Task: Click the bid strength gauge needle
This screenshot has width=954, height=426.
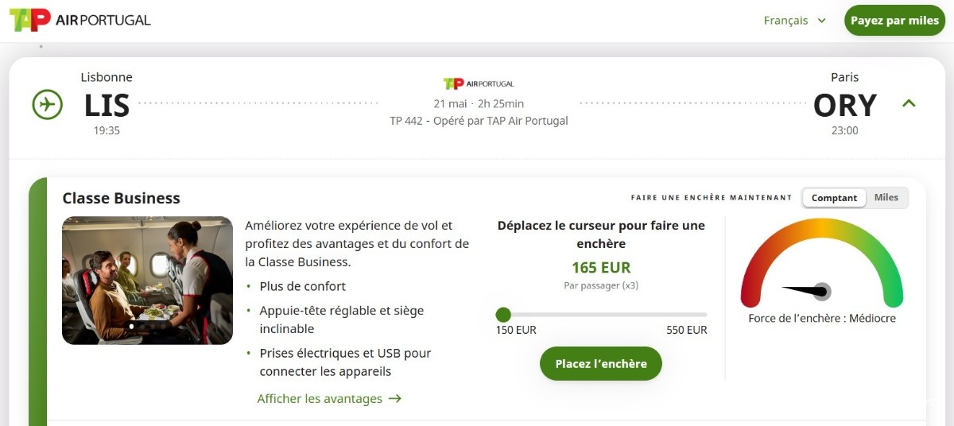Action: pyautogui.click(x=807, y=291)
